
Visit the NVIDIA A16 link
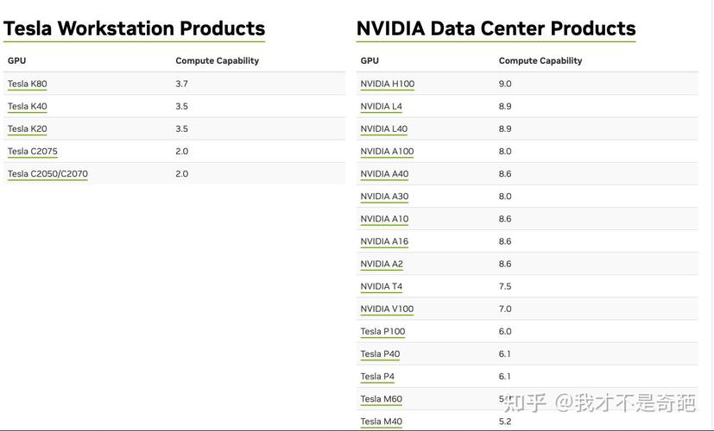pyautogui.click(x=384, y=241)
